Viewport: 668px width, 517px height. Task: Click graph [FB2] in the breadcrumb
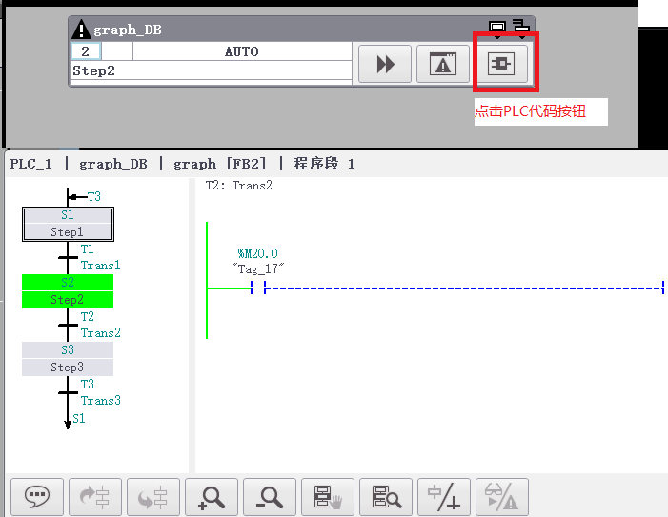[220, 164]
